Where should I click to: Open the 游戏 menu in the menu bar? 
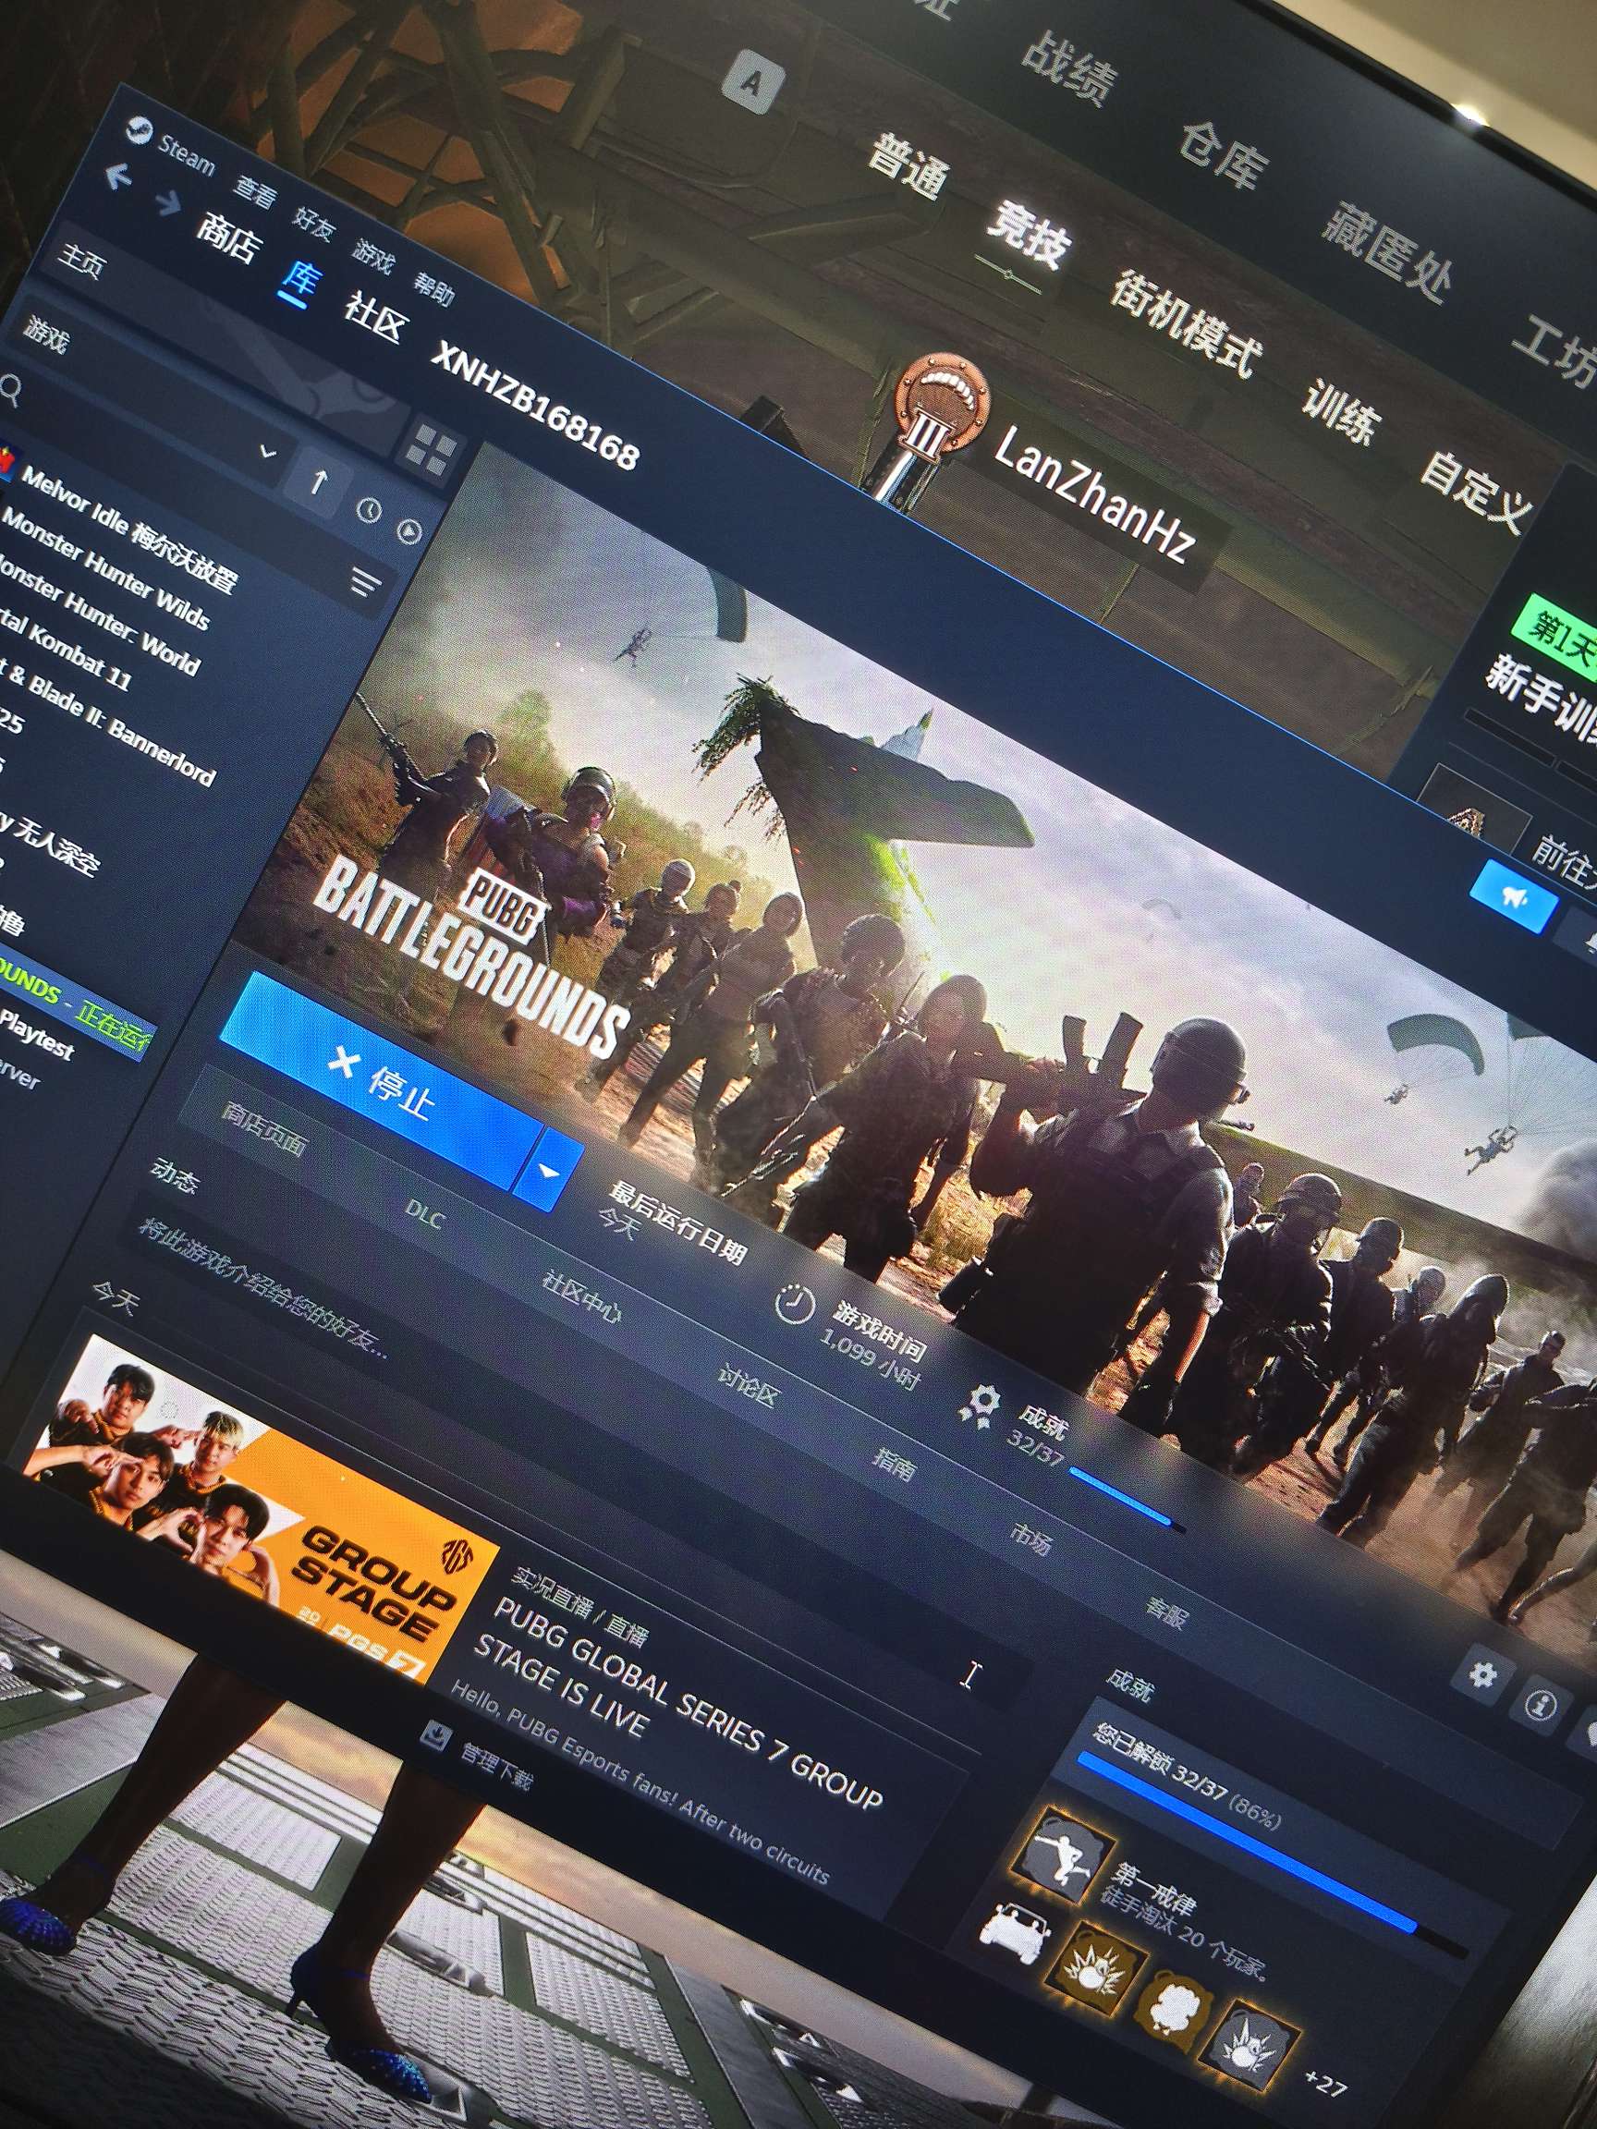tap(373, 255)
